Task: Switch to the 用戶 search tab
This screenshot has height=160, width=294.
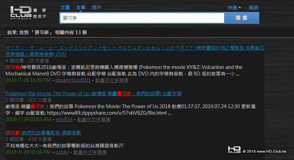Action: pos(96,8)
